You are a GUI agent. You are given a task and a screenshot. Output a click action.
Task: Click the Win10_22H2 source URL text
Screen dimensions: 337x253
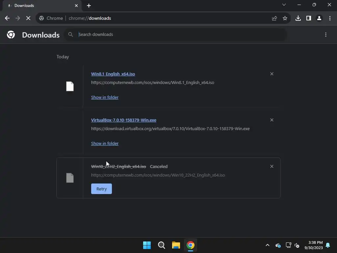[x=158, y=175]
